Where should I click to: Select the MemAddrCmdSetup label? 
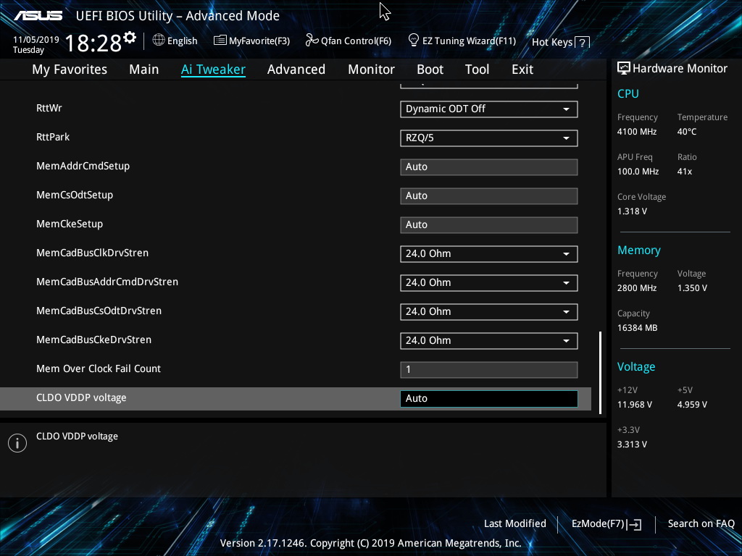(x=83, y=166)
